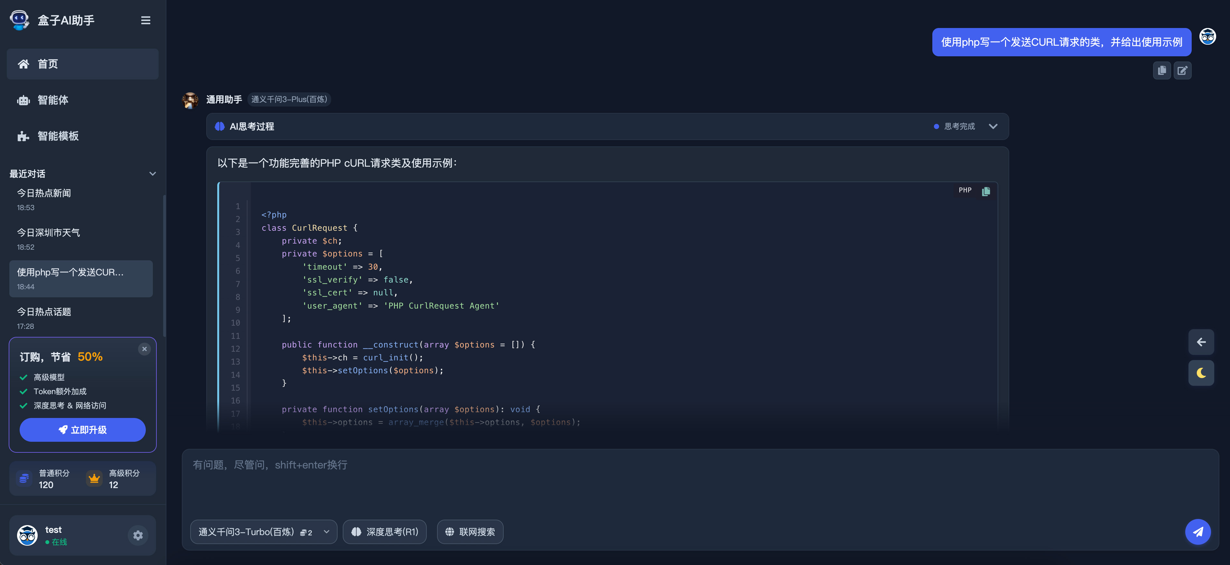Screen dimensions: 1230x565
Task: Toggle 深度思考(R1) deep thinking
Action: [x=384, y=532]
